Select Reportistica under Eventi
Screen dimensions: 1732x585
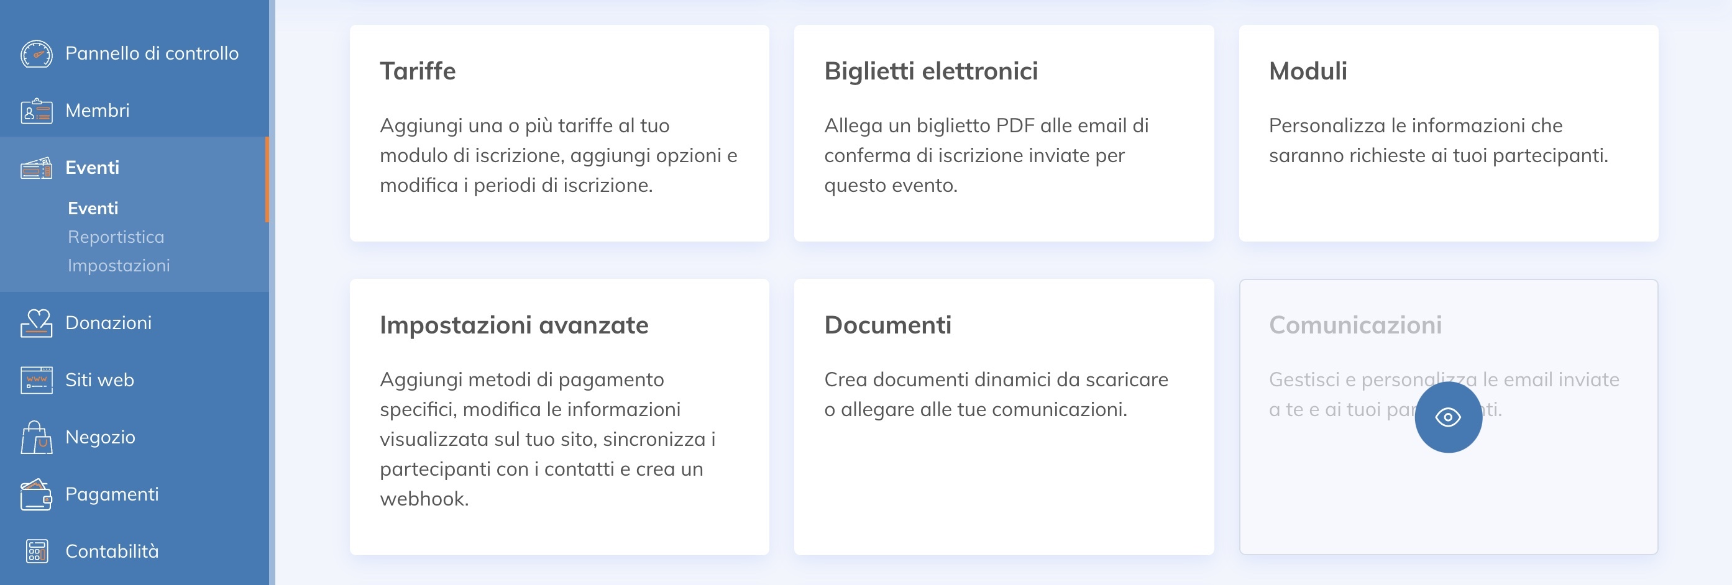116,237
